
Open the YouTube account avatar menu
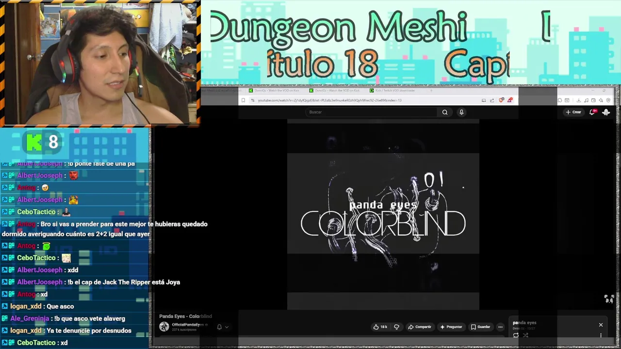tap(606, 112)
